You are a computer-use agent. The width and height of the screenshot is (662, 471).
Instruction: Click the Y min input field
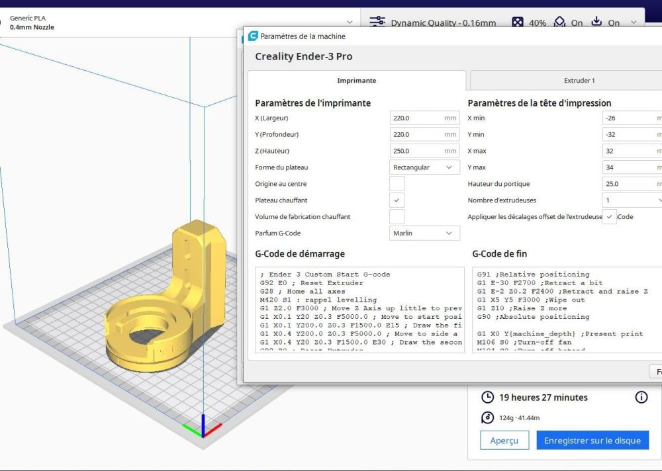(x=632, y=134)
